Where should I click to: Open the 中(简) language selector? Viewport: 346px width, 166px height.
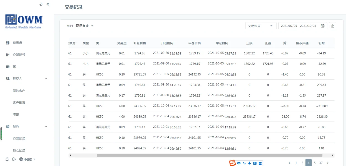pyautogui.click(x=27, y=159)
